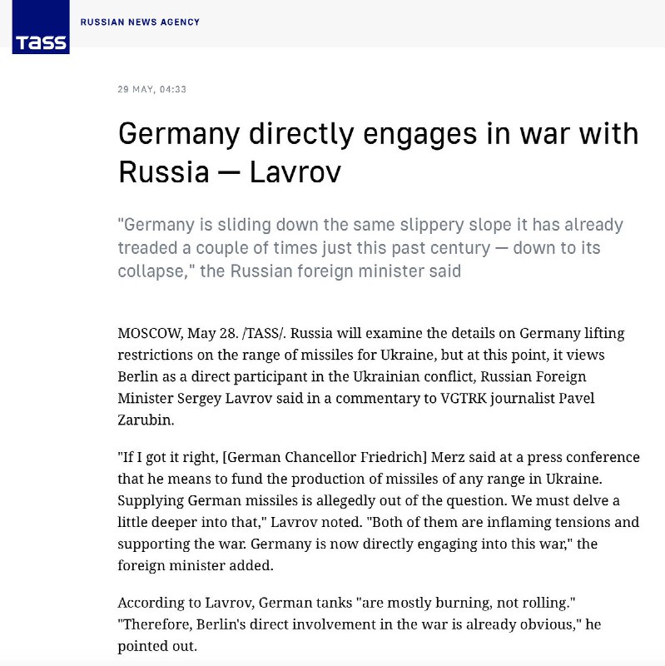Click the name Sergey Lavrov in first paragraph
Viewport: 665px width, 666px height.
click(x=225, y=399)
